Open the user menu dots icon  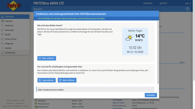[x=190, y=3]
